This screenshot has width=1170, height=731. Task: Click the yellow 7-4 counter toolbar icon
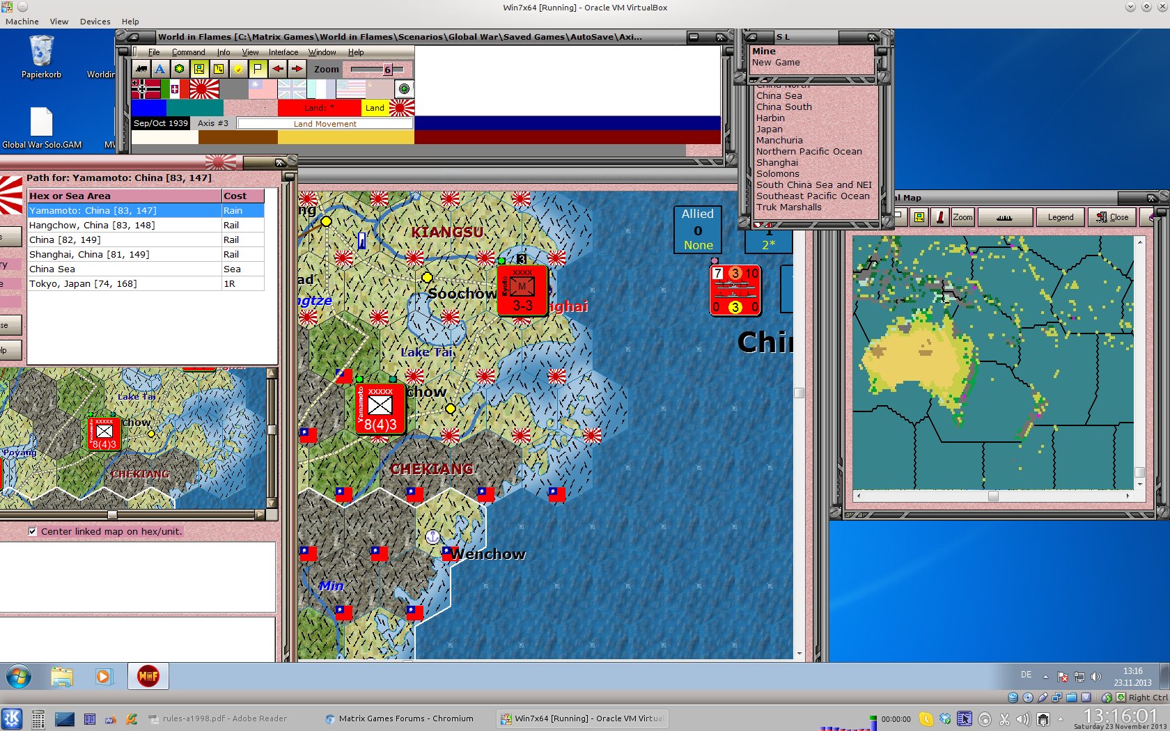click(x=219, y=69)
